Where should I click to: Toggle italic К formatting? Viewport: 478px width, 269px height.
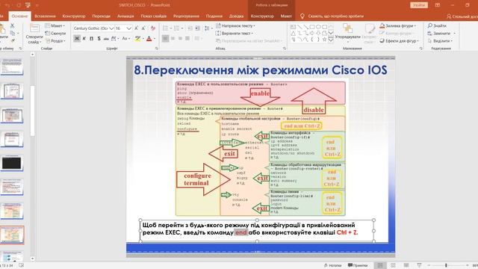(x=84, y=38)
